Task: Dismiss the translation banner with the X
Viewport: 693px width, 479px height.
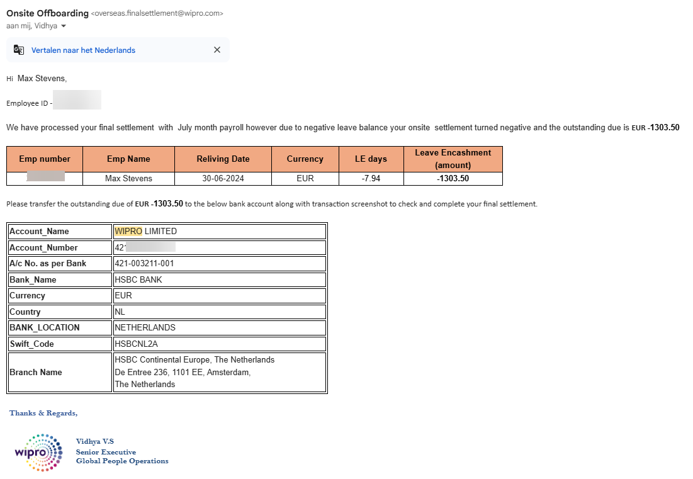Action: 217,50
